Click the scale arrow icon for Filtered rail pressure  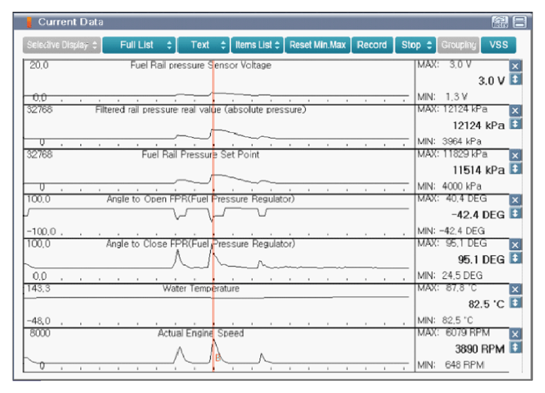[x=515, y=124]
